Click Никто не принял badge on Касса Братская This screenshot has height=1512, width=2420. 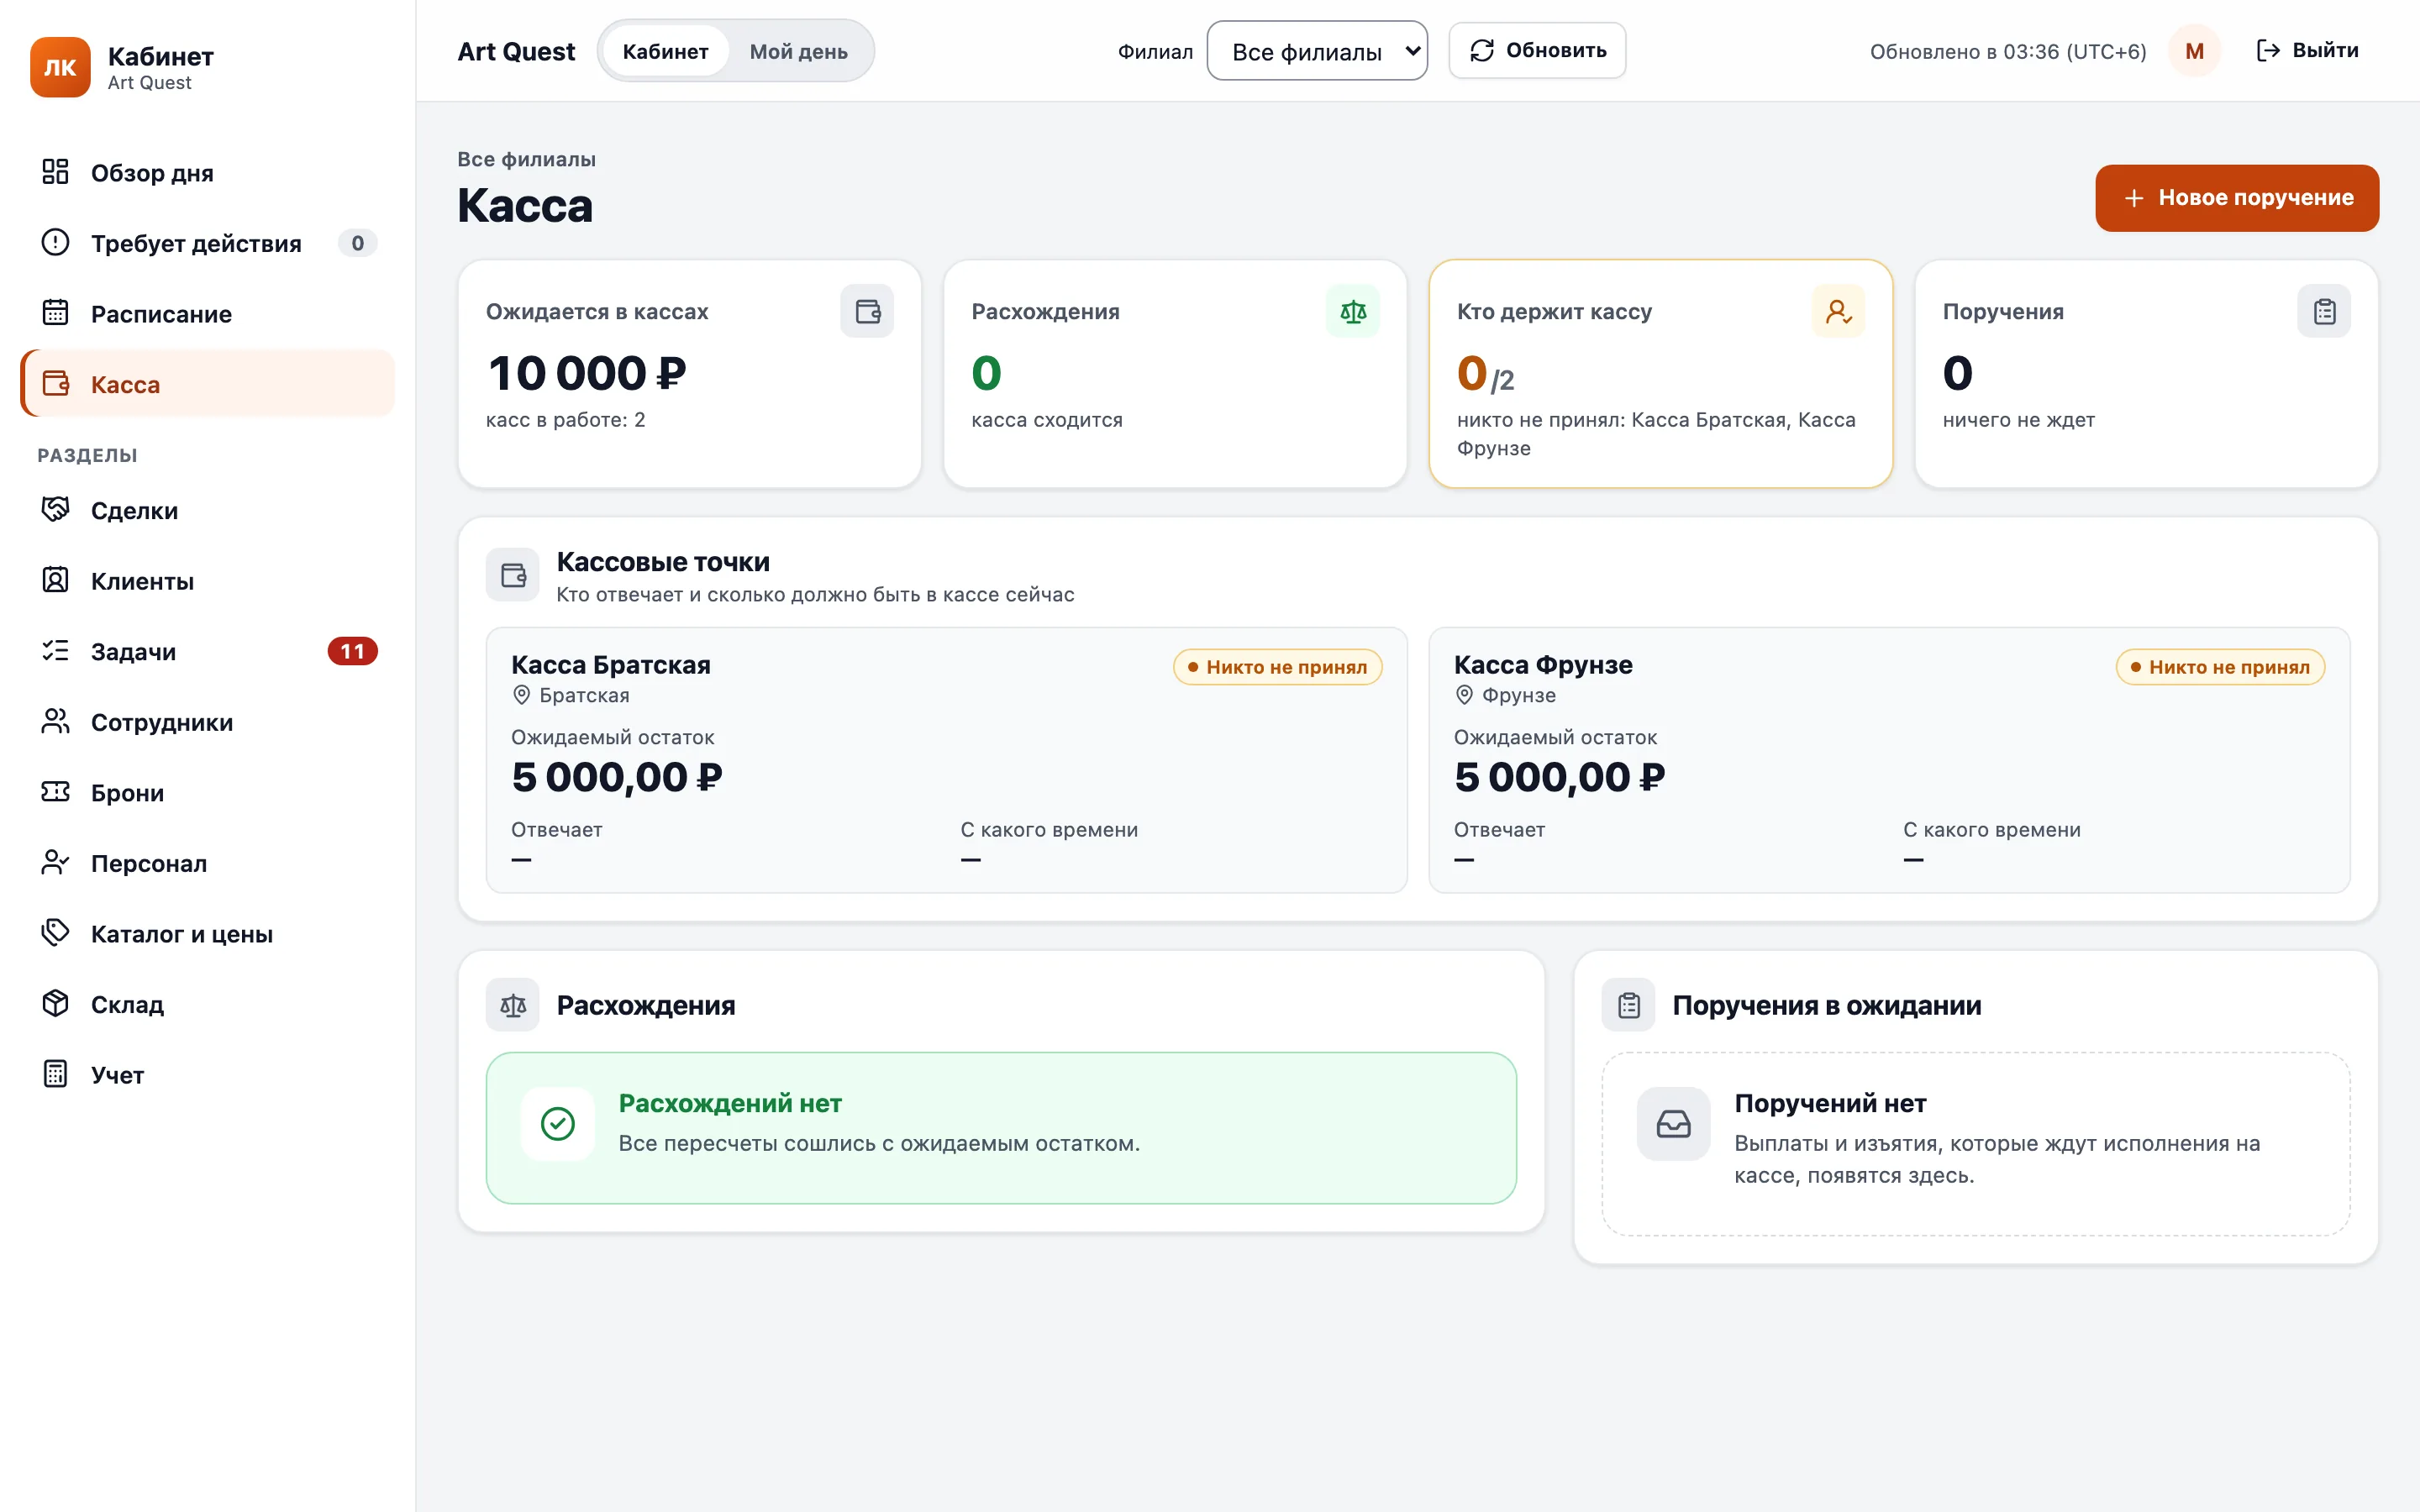pos(1277,667)
